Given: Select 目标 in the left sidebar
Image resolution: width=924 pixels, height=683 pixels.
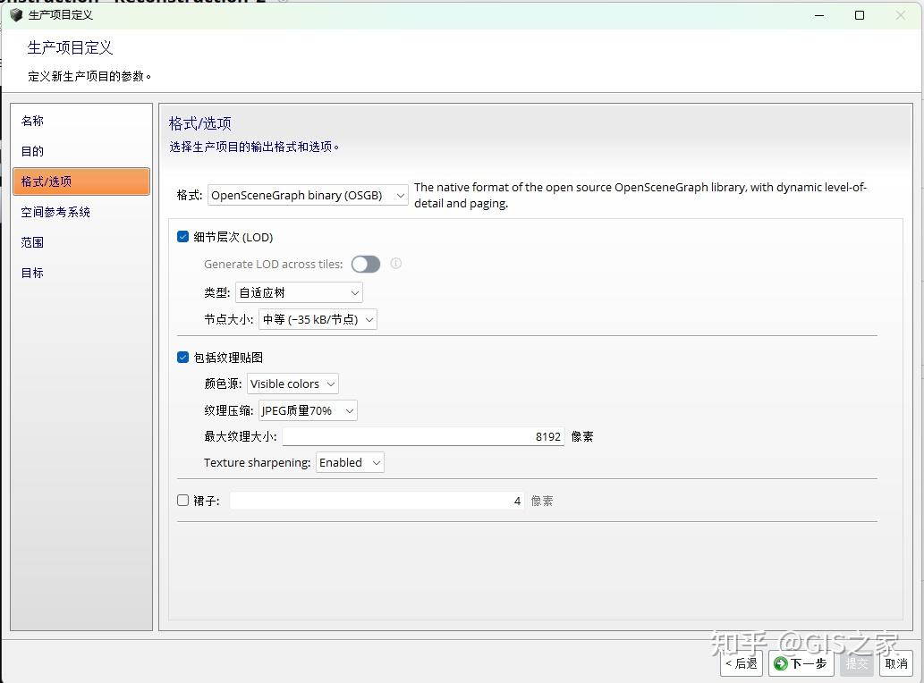Looking at the screenshot, I should point(31,273).
